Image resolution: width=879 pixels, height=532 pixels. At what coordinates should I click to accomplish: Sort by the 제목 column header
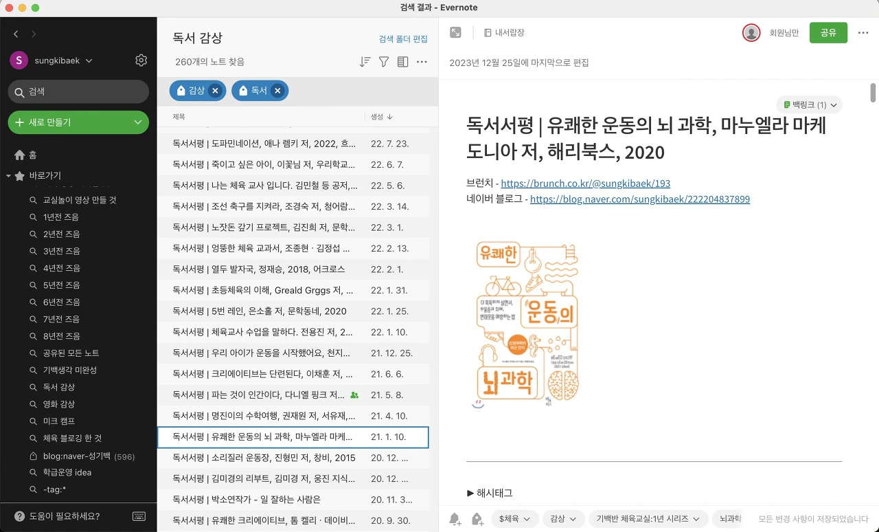(x=179, y=117)
